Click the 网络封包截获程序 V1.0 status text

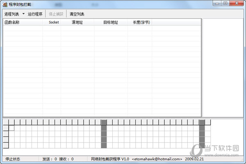tap(110, 159)
